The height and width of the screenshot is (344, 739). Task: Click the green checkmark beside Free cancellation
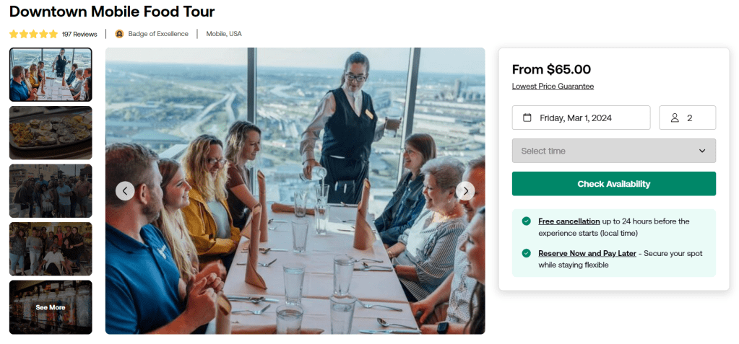coord(526,221)
